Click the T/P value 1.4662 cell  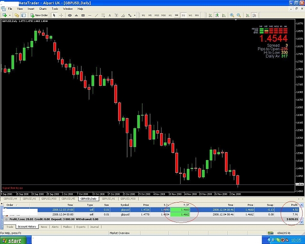[180, 214]
